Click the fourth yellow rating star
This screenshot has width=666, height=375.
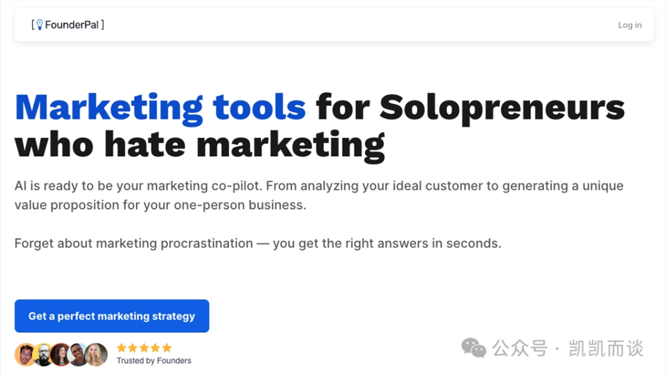click(156, 348)
